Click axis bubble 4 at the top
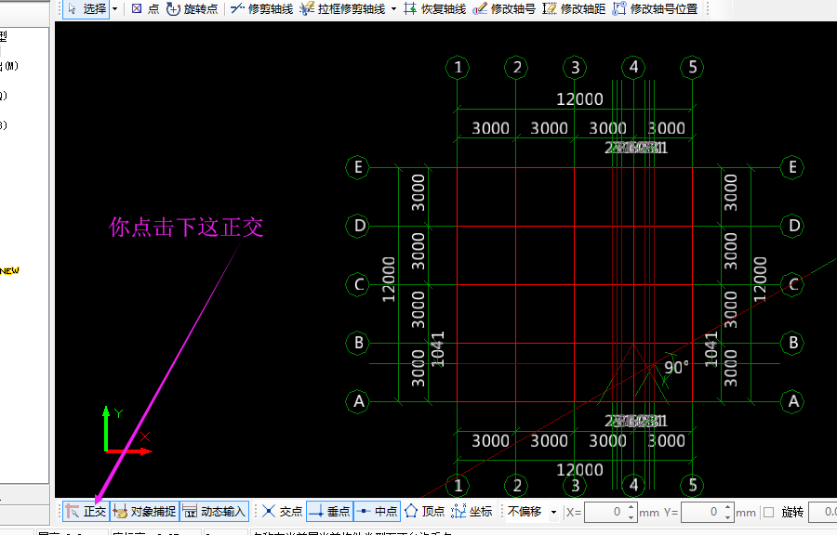This screenshot has height=535, width=837. pyautogui.click(x=633, y=68)
